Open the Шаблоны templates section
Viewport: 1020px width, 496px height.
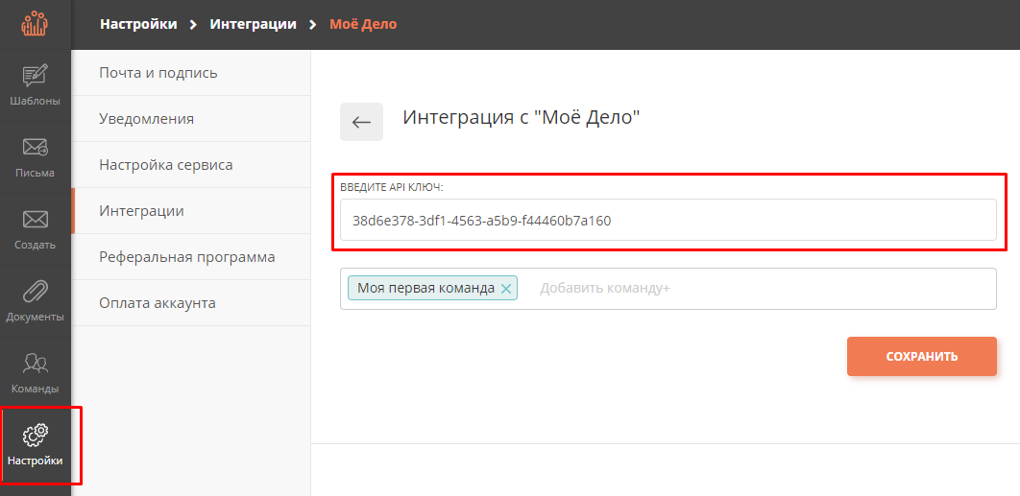(36, 85)
